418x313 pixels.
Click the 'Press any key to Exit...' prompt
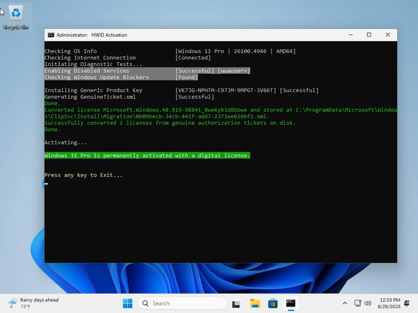coord(83,175)
